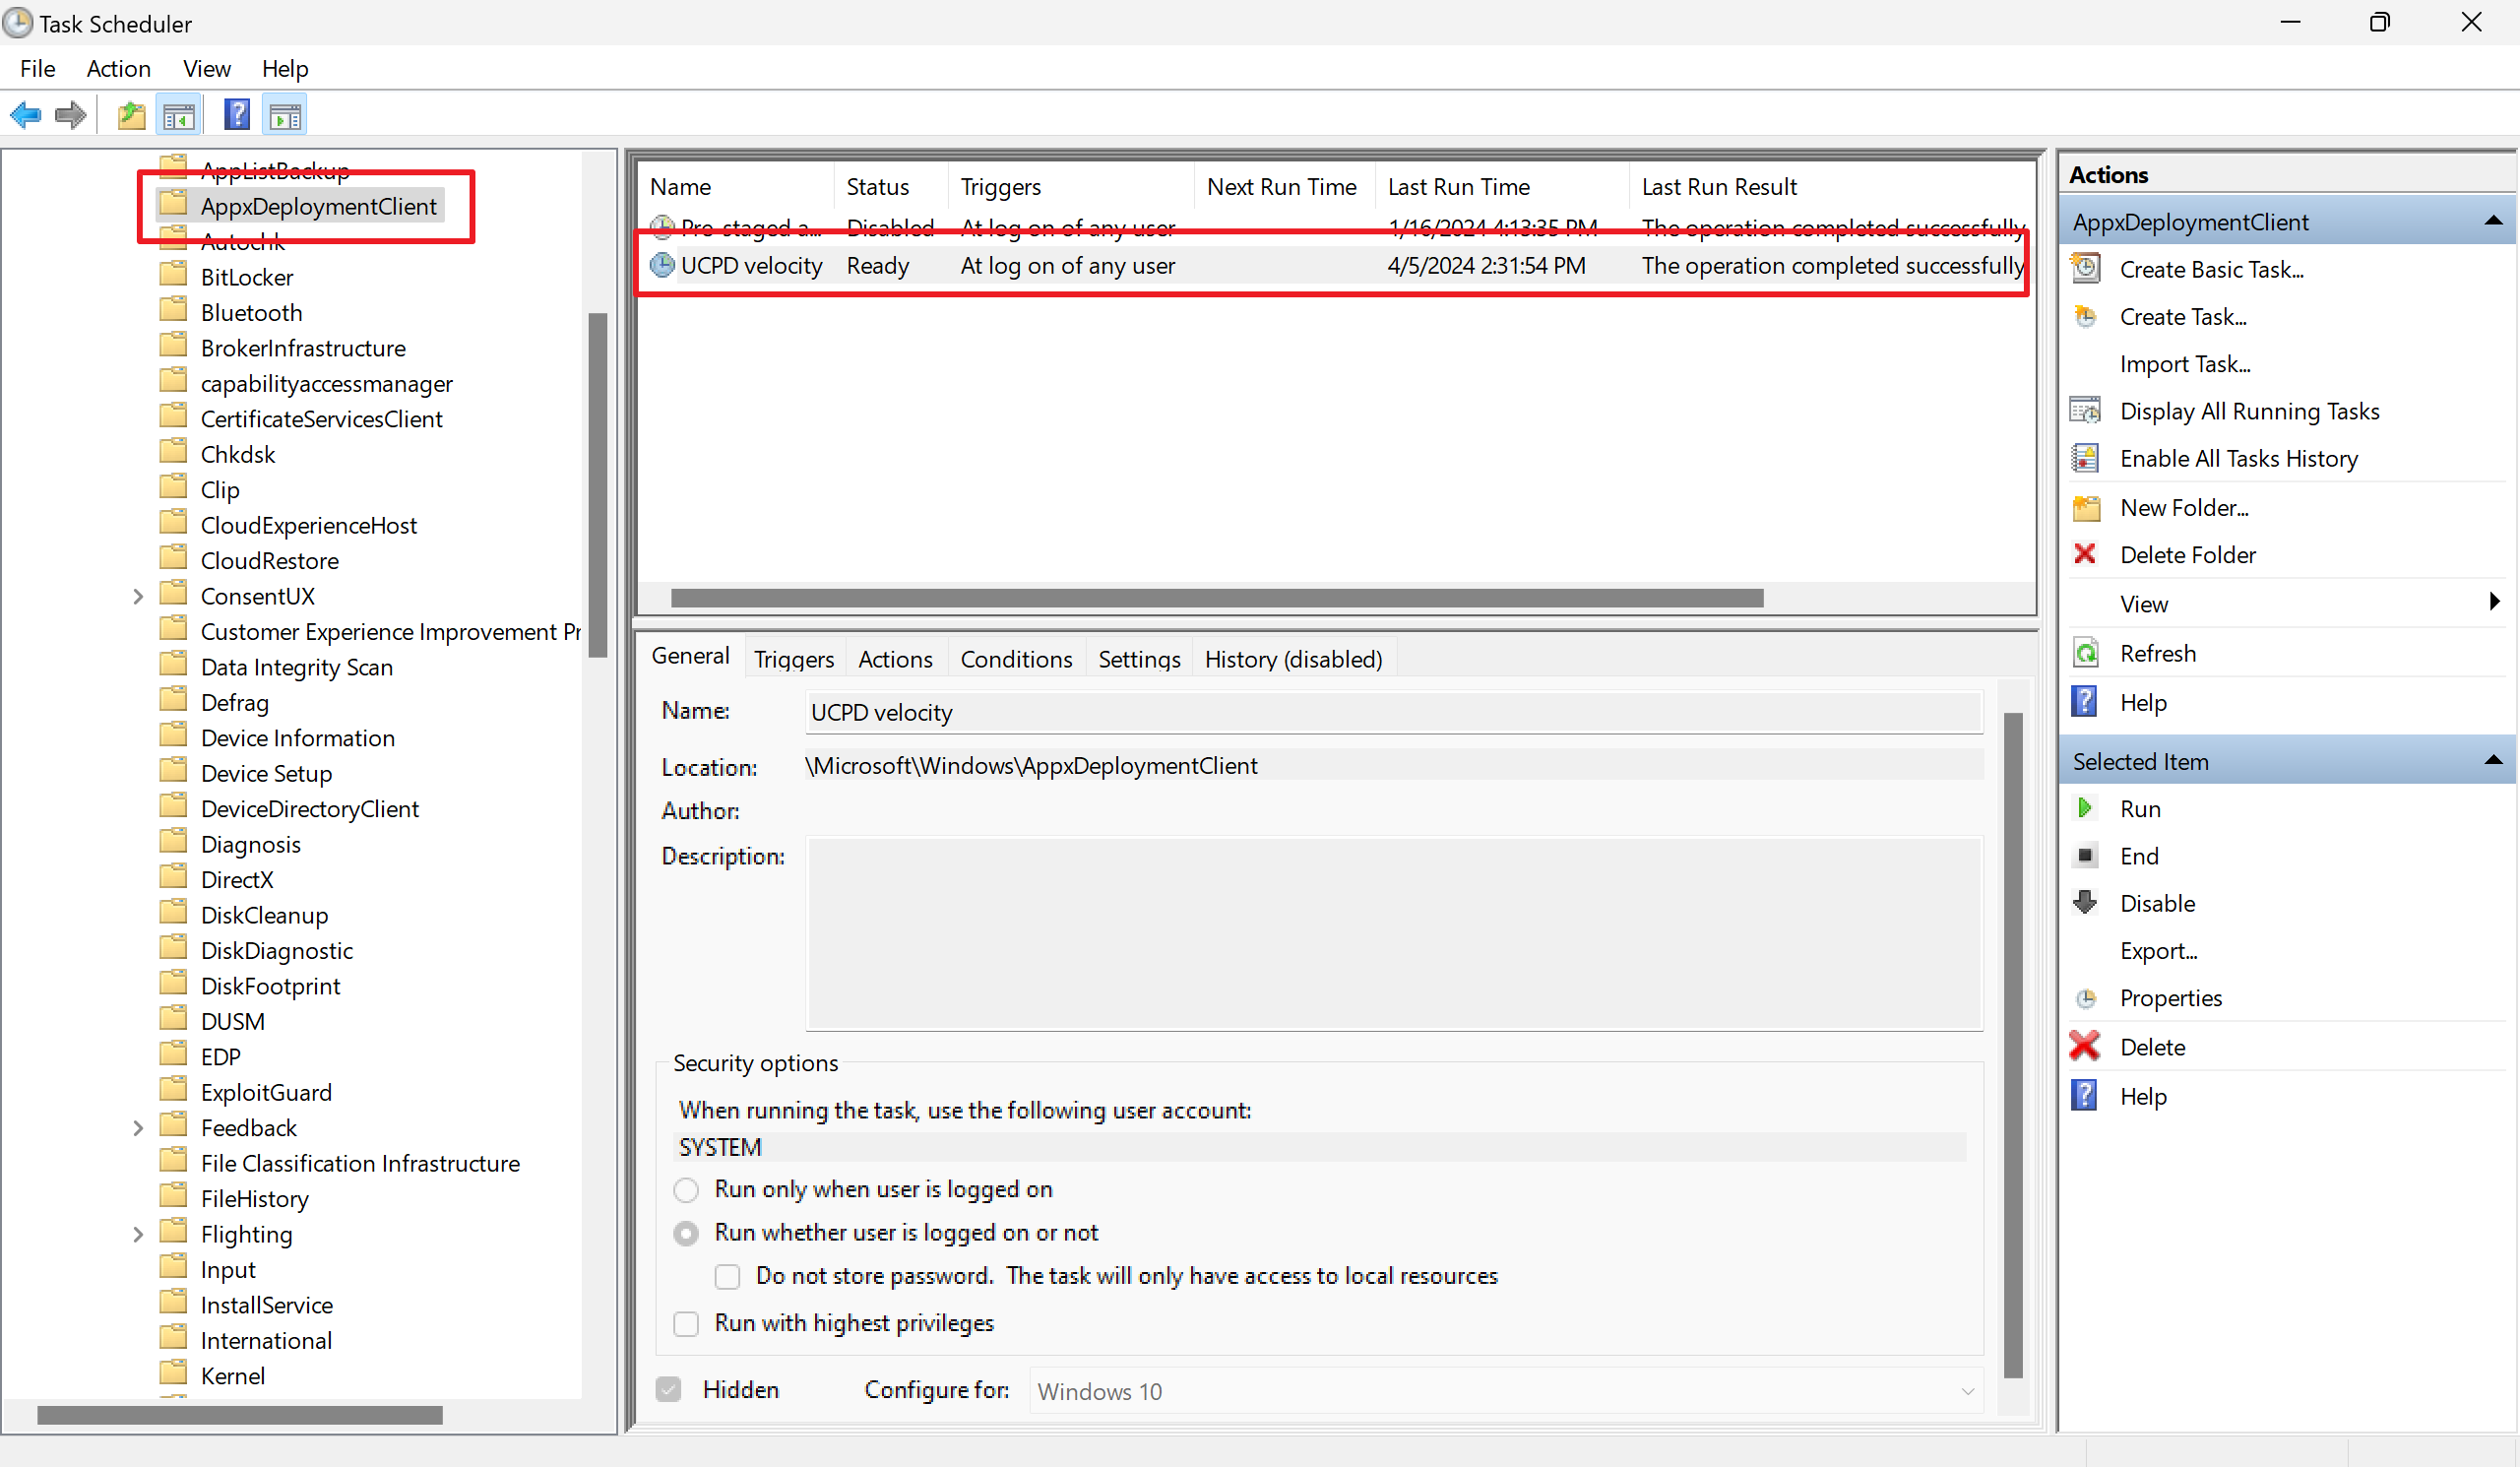Collapse the Selected Item actions section
The image size is (2520, 1467).
pos(2493,762)
